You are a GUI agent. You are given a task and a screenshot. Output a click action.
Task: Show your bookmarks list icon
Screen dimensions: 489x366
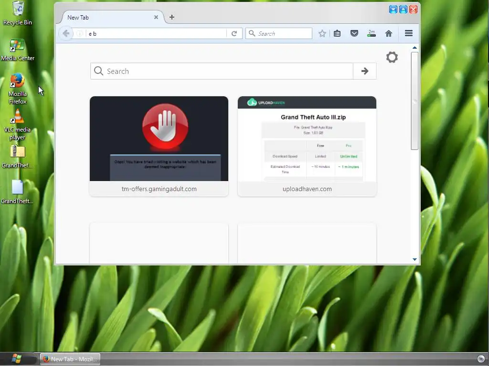(337, 33)
